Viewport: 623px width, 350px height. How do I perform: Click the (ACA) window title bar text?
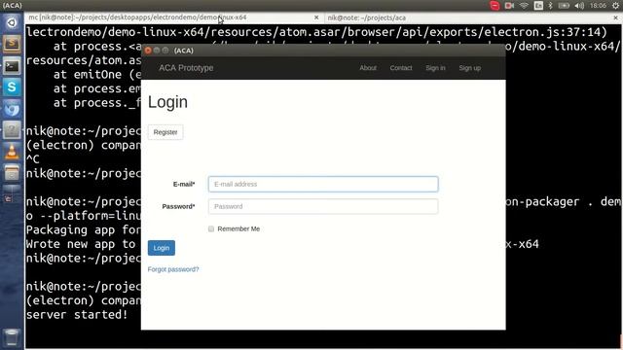click(x=184, y=51)
